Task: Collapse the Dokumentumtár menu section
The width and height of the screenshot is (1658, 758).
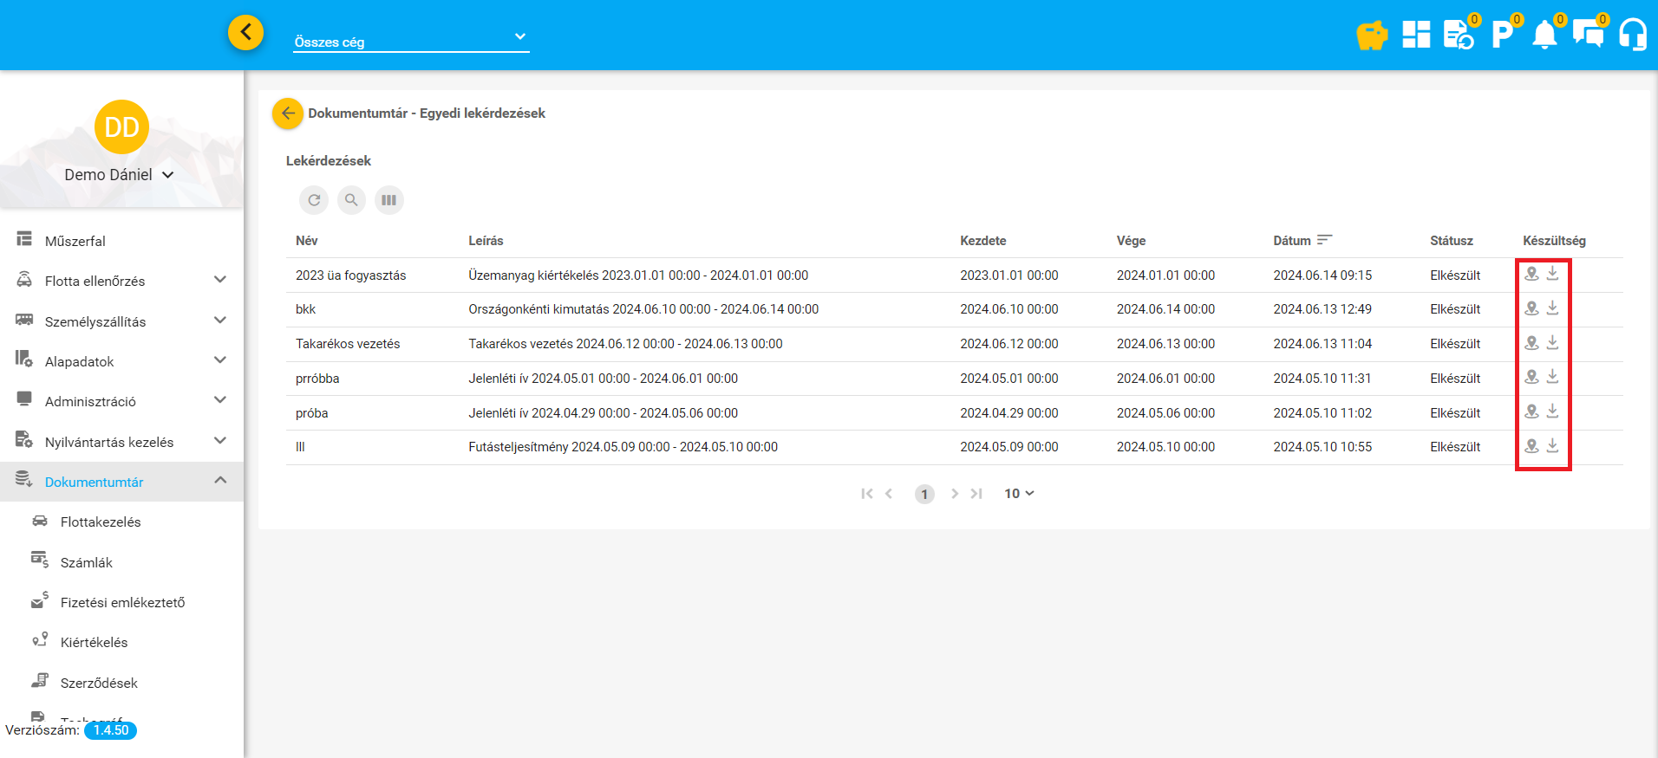Action: click(220, 481)
